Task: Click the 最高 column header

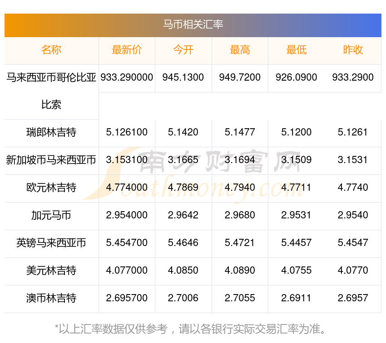Action: click(240, 50)
